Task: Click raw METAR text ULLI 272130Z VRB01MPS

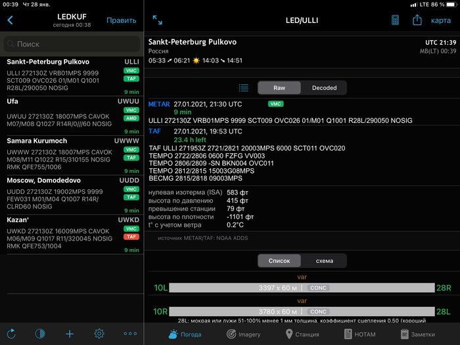Action: (280, 120)
